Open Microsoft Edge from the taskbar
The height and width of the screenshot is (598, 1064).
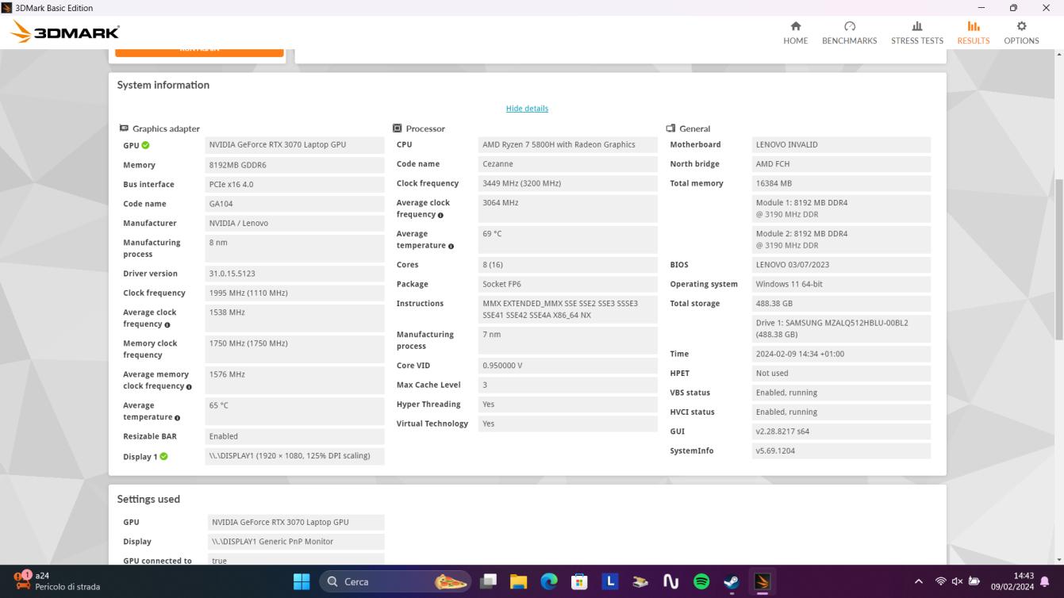point(548,581)
